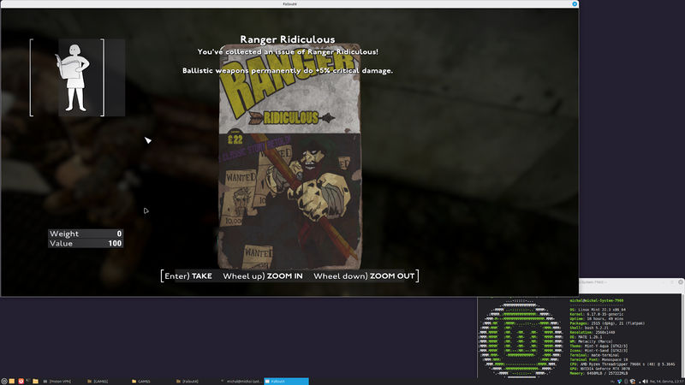685x385 pixels.
Task: Click the Ranger Ridiculous magazine cover
Action: coord(289,157)
